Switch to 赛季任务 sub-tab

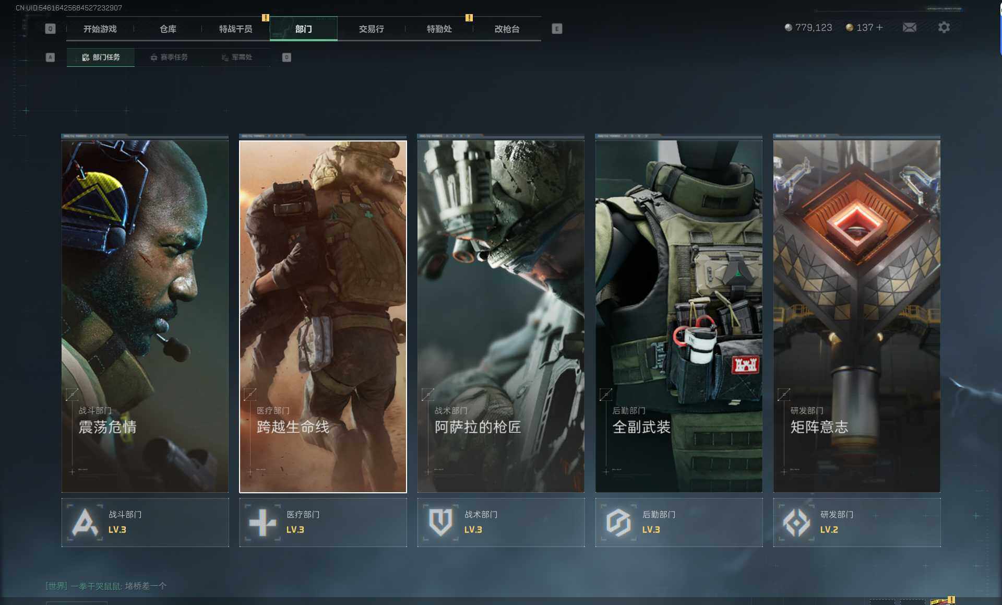pyautogui.click(x=169, y=57)
